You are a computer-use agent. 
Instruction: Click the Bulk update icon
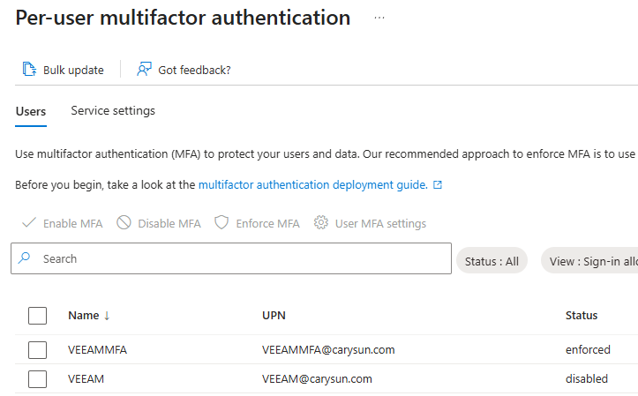pyautogui.click(x=29, y=70)
